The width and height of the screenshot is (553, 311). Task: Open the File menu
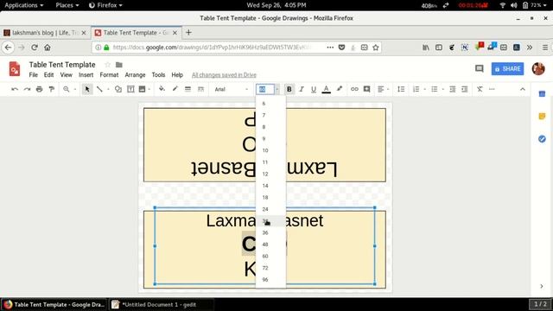(33, 75)
